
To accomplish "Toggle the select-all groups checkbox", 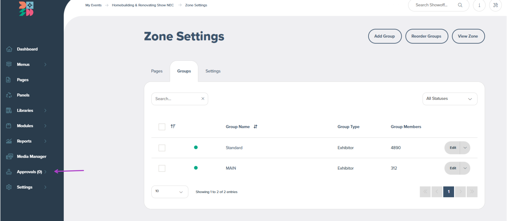I will tap(162, 127).
